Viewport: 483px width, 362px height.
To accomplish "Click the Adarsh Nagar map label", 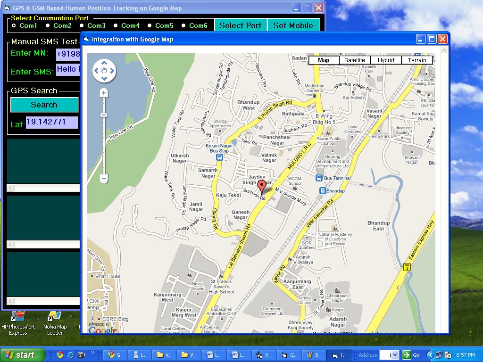I will [338, 321].
